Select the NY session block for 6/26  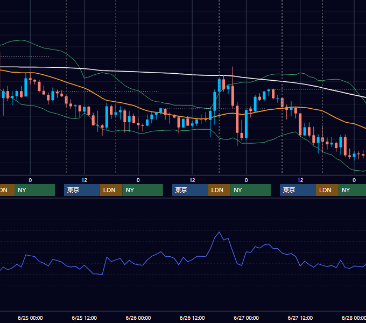[251, 190]
